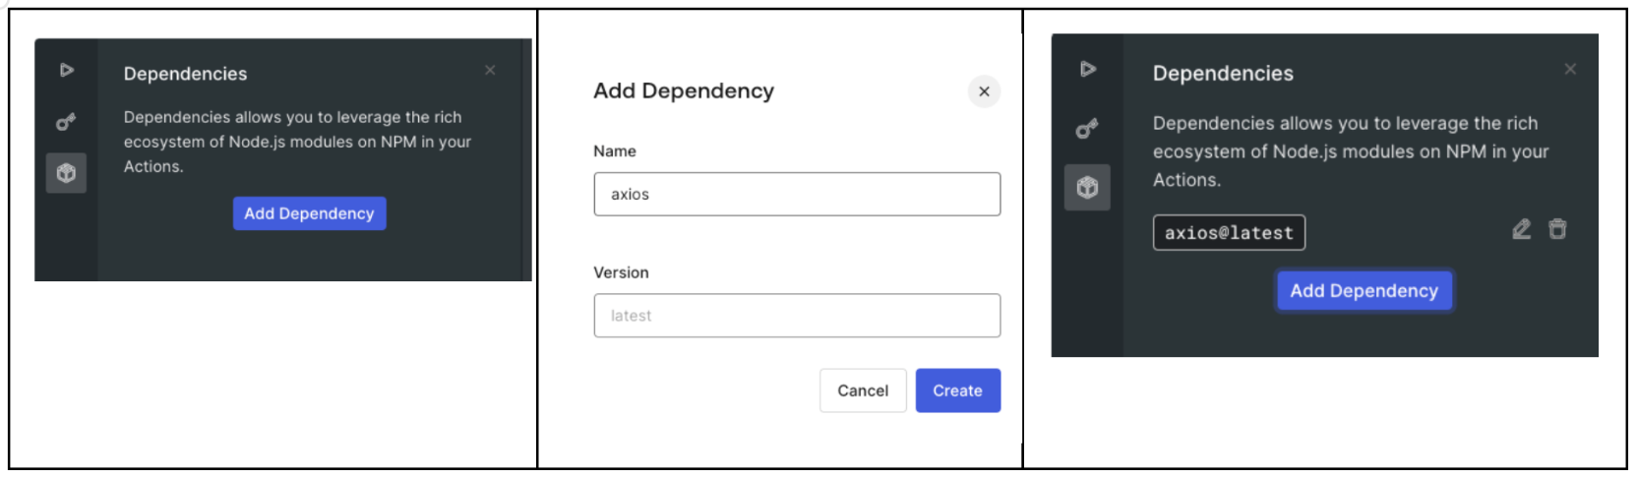Click the axios@latest dependency tag
1637x478 pixels.
pyautogui.click(x=1229, y=233)
